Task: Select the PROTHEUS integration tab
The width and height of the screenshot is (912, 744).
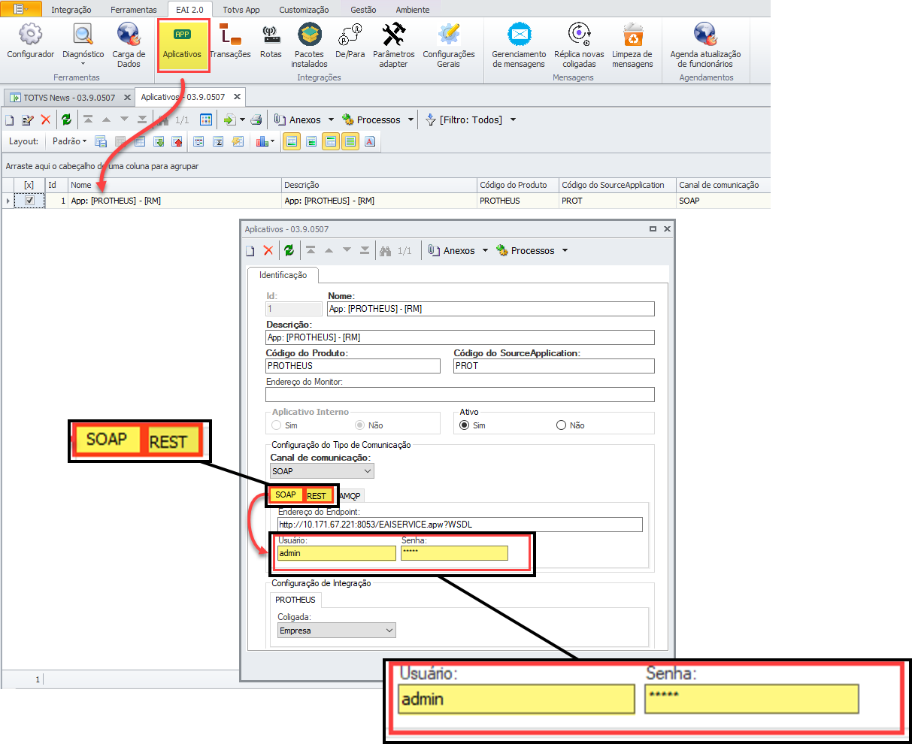Action: [x=295, y=600]
